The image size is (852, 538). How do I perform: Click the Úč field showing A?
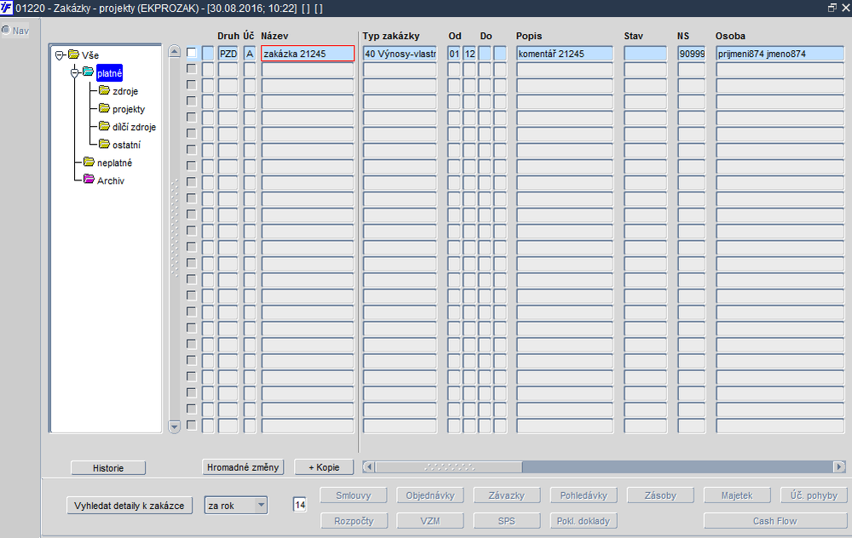pyautogui.click(x=250, y=53)
